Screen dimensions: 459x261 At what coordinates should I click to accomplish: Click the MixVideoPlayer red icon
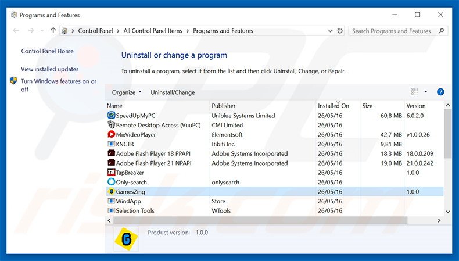click(112, 135)
